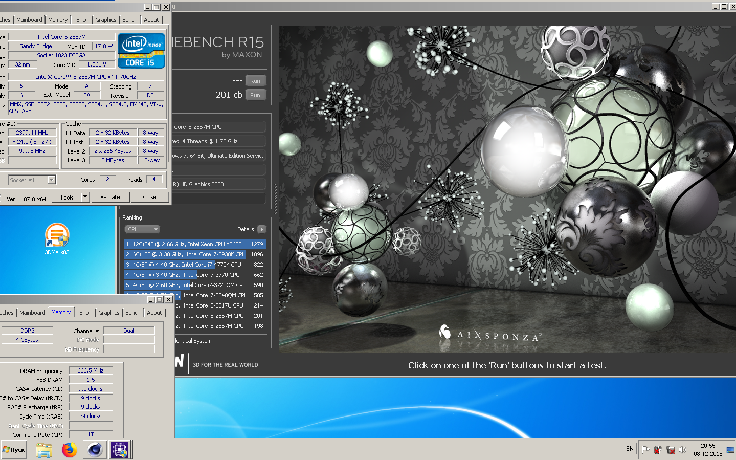Click the 2399.44 MHz core speed value
The height and width of the screenshot is (460, 736).
32,133
